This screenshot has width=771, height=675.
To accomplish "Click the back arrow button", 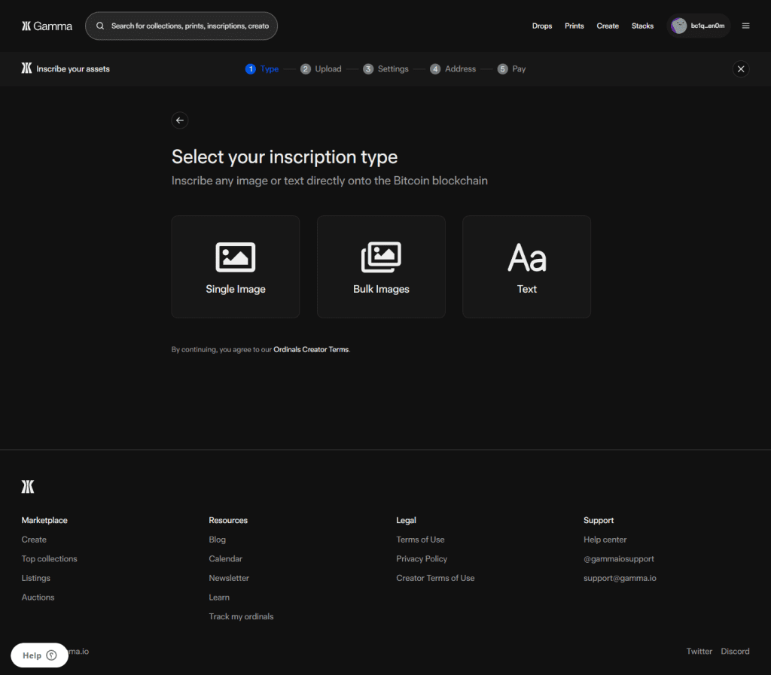I will (x=179, y=120).
